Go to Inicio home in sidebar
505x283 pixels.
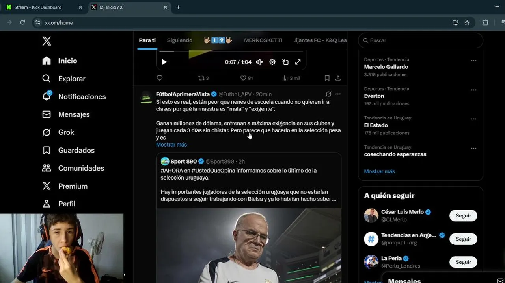tap(60, 61)
